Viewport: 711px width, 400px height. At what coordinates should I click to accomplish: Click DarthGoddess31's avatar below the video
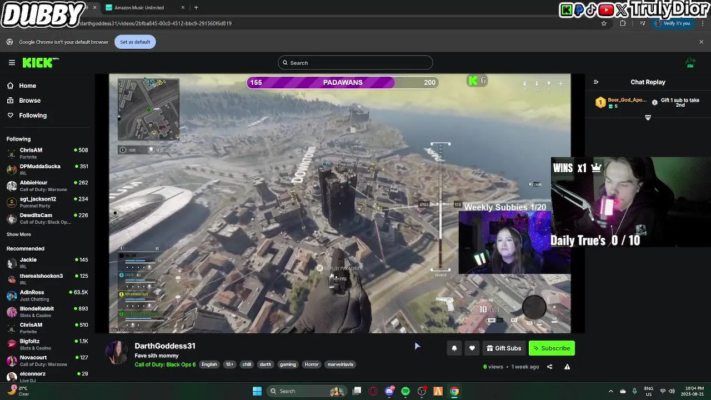coord(117,353)
